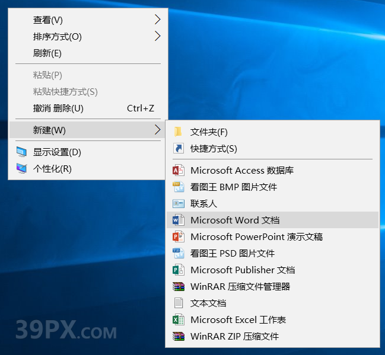Click the PowerPoint presentation icon
Screen dimensions: 385x355
pyautogui.click(x=179, y=236)
